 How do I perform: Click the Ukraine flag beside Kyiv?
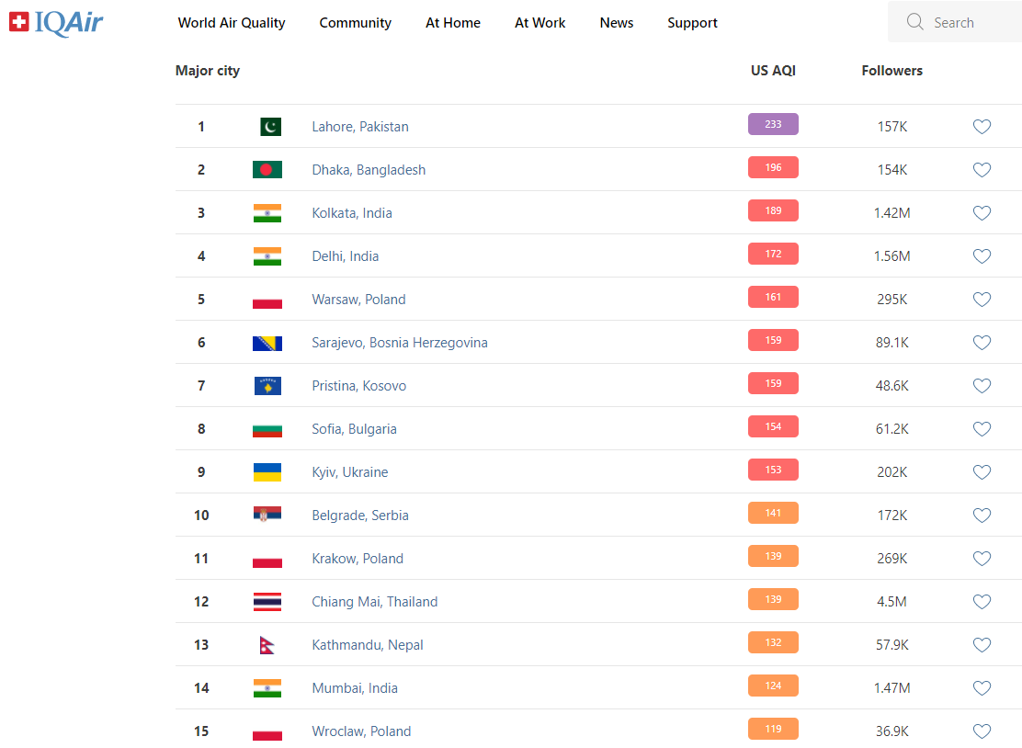267,472
